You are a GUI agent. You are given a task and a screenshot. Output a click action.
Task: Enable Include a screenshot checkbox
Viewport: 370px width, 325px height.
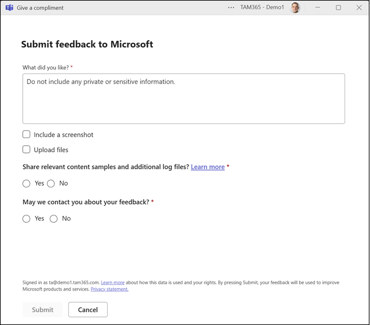pos(26,134)
